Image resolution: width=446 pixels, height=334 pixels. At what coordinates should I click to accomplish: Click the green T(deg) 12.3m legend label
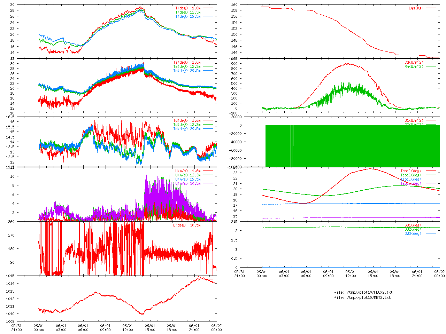point(188,12)
